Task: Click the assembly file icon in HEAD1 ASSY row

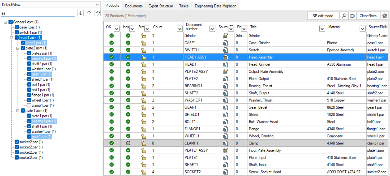Action: coord(226,57)
